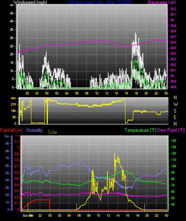186x221 pixels.
Task: Click the dotted sunrise marker near 06 on the bottom chart
Action: pyautogui.click(x=77, y=207)
